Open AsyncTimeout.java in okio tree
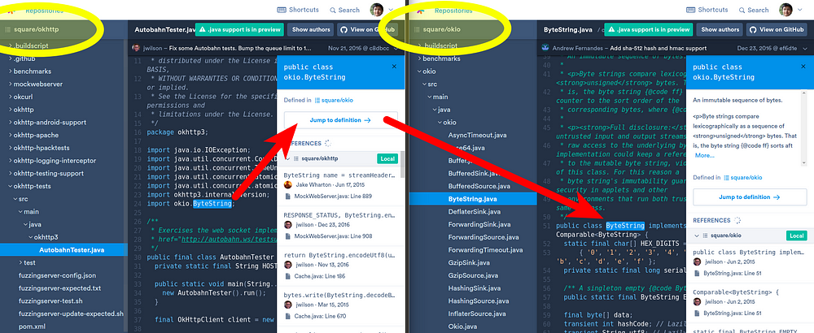The width and height of the screenshot is (814, 333). [477, 135]
